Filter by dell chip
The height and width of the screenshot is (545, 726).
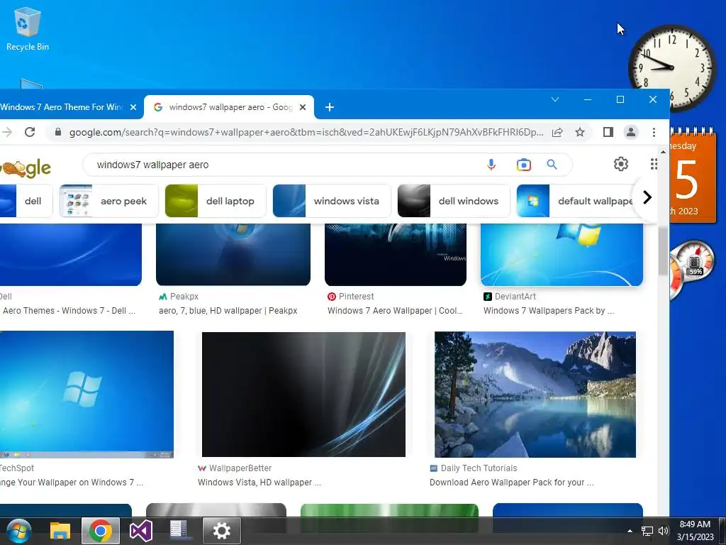coord(26,201)
